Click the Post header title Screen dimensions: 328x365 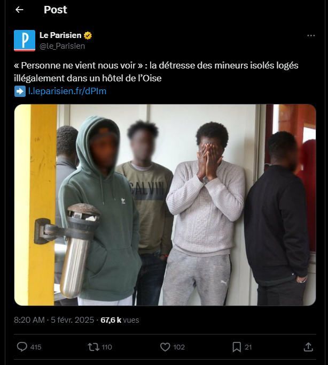tap(55, 10)
